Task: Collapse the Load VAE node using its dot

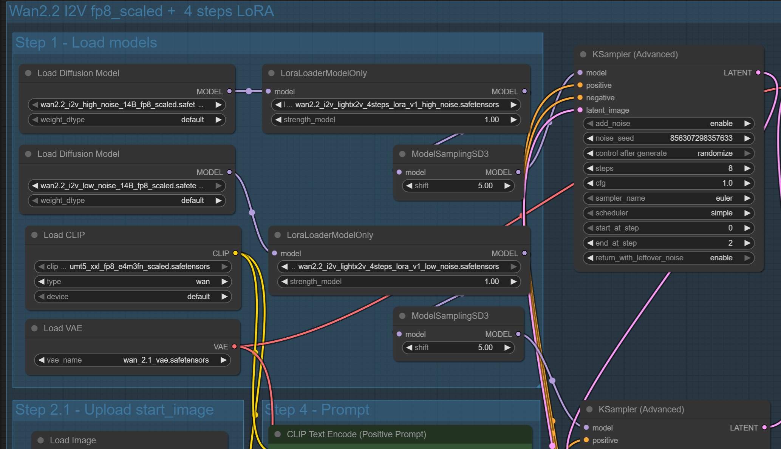Action: [x=34, y=328]
